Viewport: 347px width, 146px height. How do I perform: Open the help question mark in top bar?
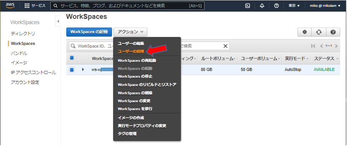click(276, 6)
